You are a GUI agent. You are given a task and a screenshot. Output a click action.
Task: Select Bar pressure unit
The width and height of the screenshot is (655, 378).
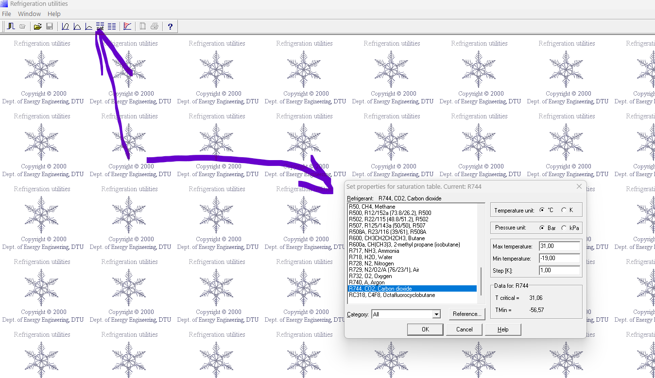coord(542,228)
